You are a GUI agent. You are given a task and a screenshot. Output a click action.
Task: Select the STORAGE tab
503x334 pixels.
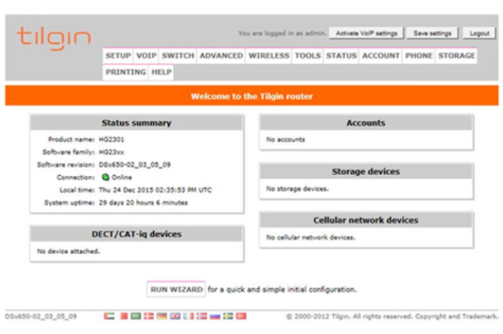tap(456, 56)
